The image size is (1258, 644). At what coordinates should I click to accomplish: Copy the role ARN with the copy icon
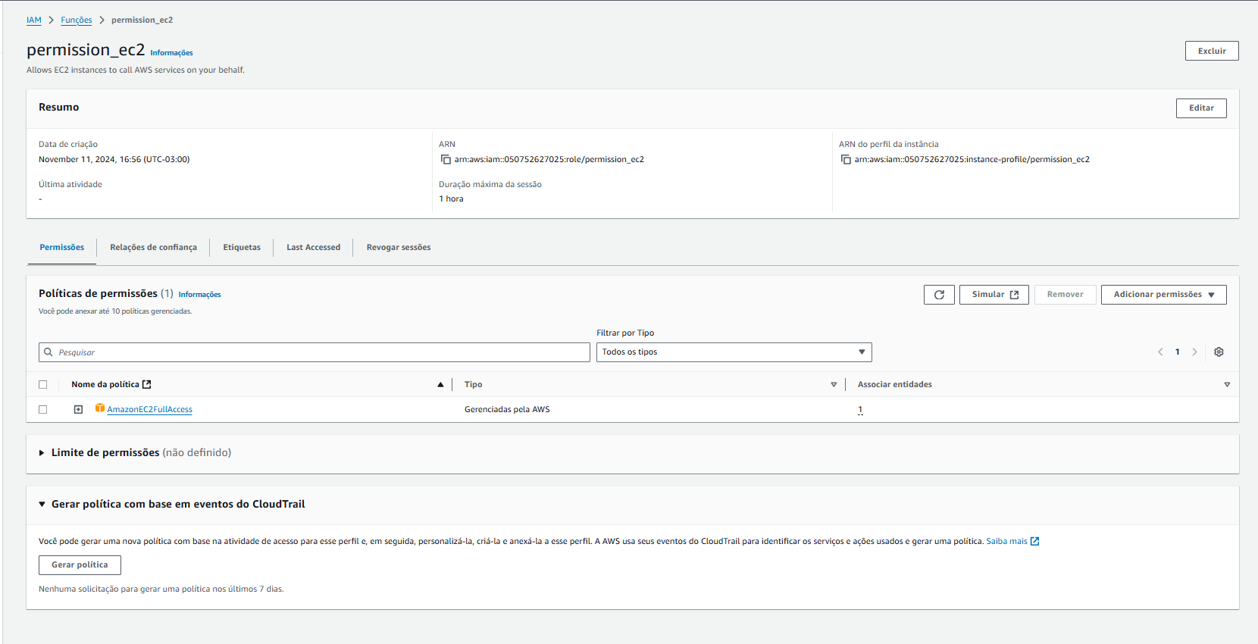coord(446,160)
